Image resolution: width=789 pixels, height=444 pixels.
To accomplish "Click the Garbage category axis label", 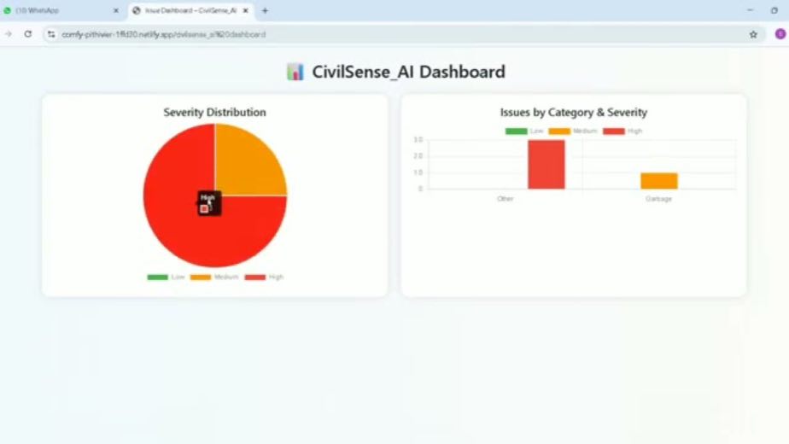I will pyautogui.click(x=658, y=199).
